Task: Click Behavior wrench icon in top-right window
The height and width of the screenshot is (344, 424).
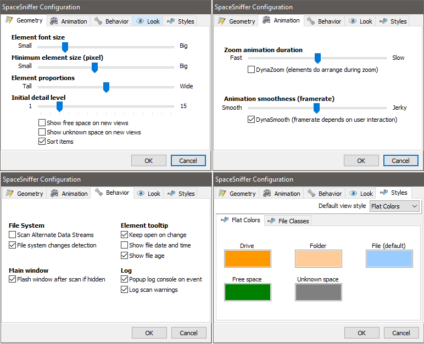Action: pos(311,21)
